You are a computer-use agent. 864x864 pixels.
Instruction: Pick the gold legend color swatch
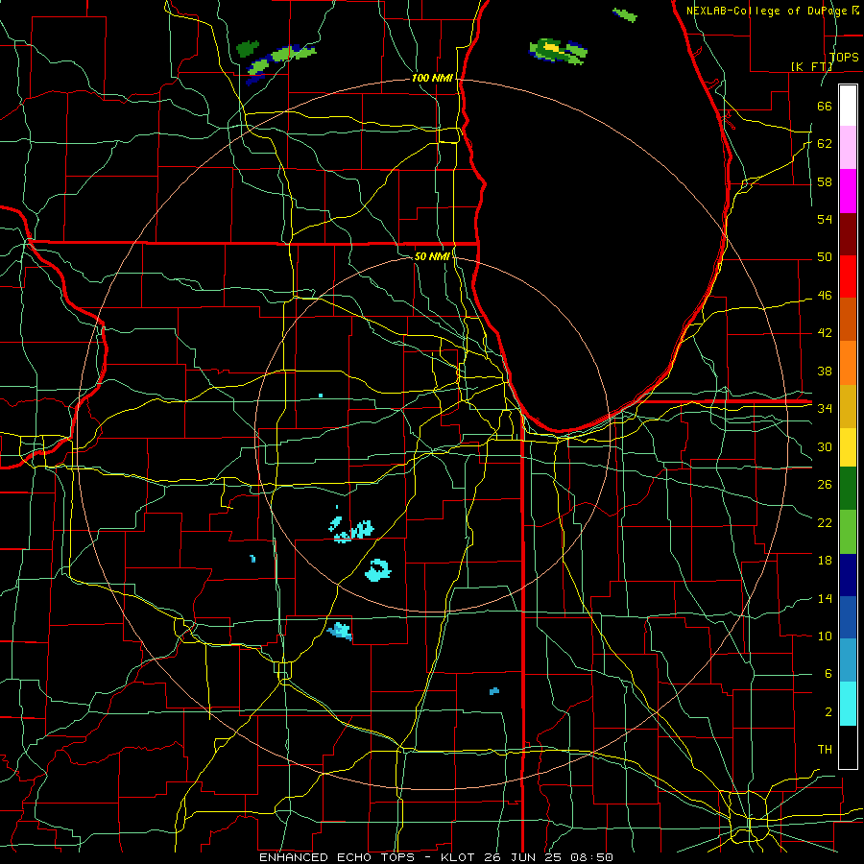tap(848, 407)
